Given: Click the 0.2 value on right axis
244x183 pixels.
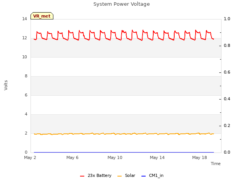Looking at the screenshot, I should click(227, 125).
